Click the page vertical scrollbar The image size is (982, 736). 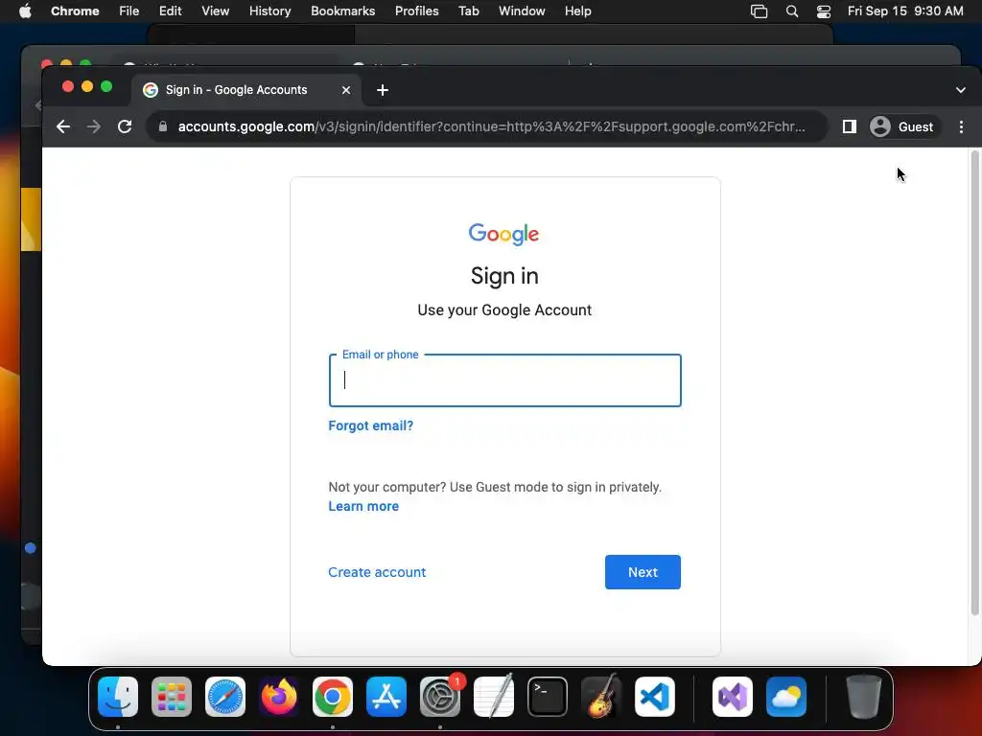[975, 381]
